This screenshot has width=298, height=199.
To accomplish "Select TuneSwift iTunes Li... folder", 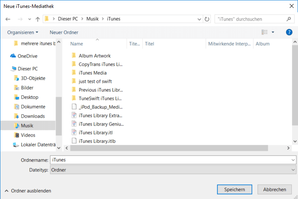I will 97,98.
